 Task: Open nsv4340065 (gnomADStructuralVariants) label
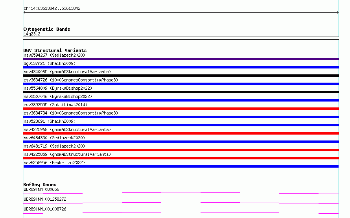click(67, 72)
